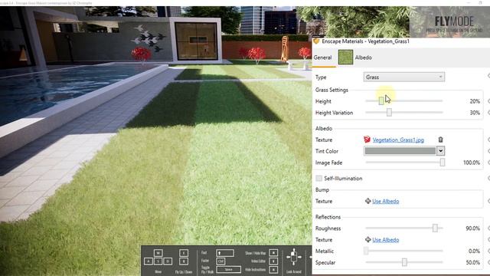Click the S key hint icon

point(158,261)
